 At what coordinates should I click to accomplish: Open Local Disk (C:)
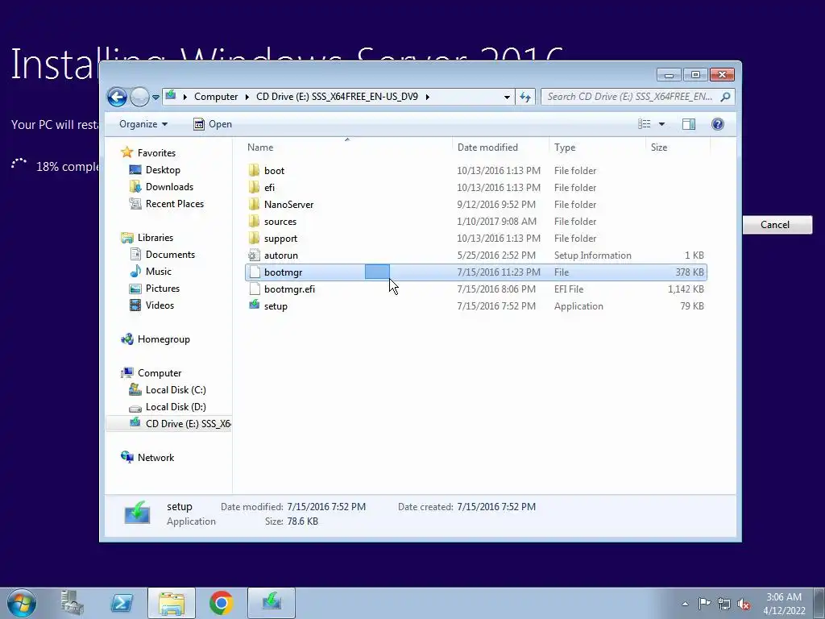point(176,390)
